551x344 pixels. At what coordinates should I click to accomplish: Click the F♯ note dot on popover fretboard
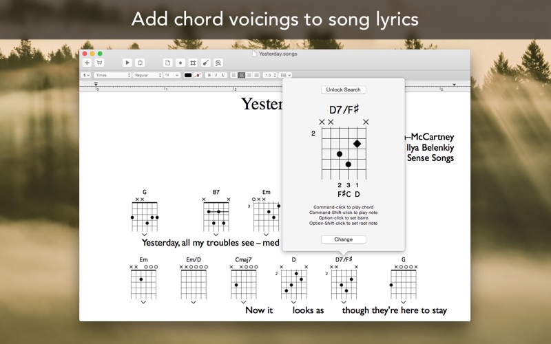pyautogui.click(x=340, y=154)
